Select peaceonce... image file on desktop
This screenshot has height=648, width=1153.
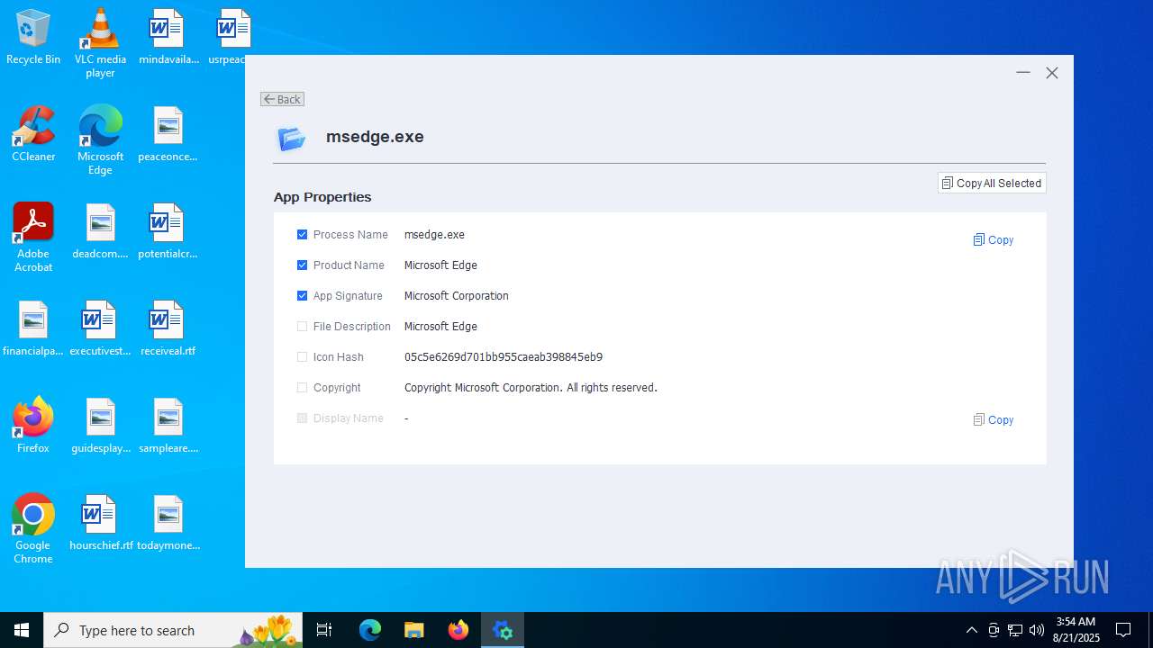tap(168, 134)
